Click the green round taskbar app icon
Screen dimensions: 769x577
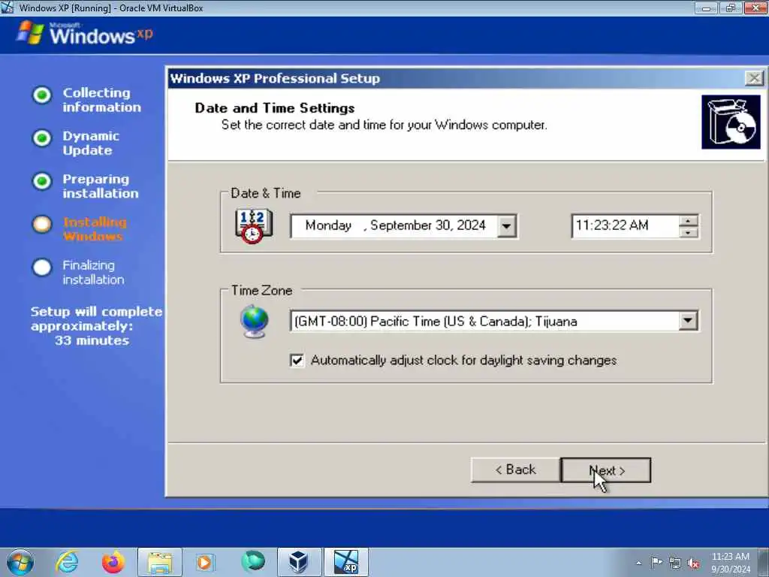click(253, 561)
